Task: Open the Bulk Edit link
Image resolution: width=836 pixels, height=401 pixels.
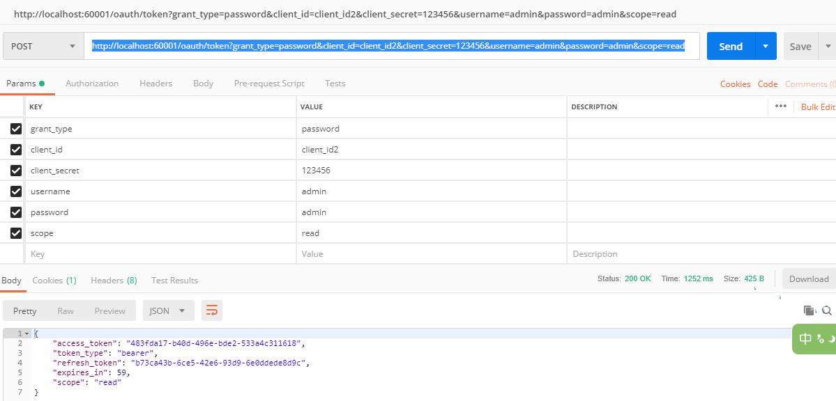Action: (818, 107)
